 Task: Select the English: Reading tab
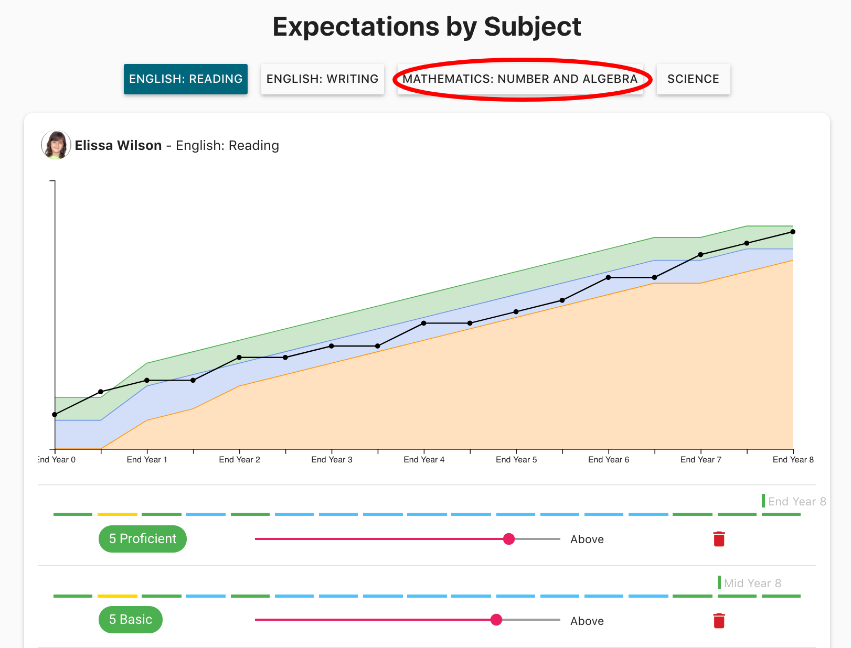(x=186, y=79)
